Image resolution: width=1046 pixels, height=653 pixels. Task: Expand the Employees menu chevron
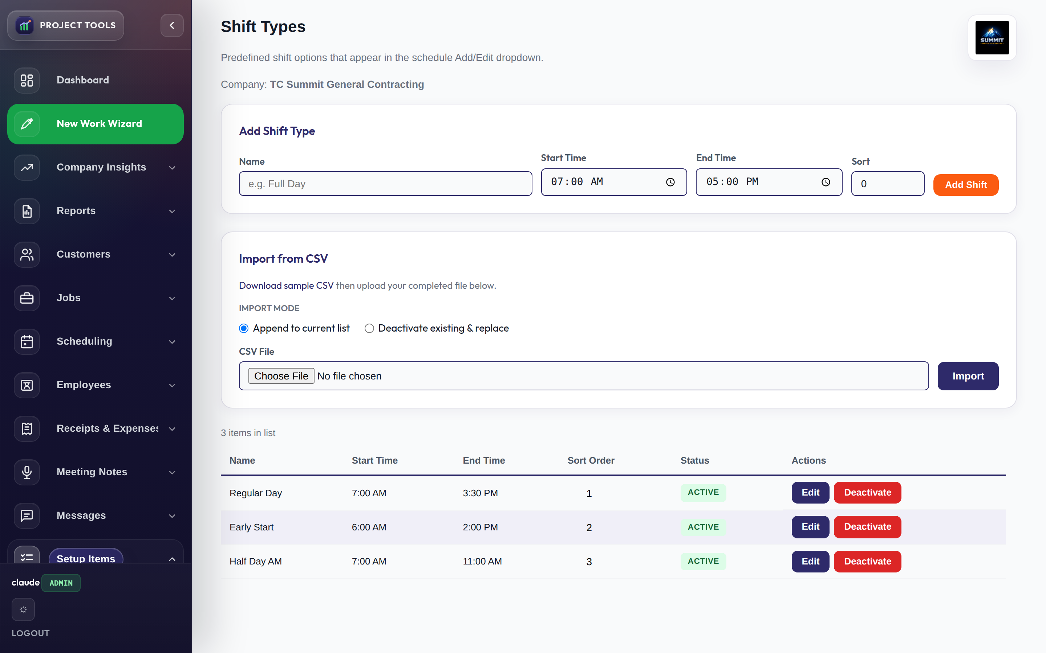(x=172, y=386)
